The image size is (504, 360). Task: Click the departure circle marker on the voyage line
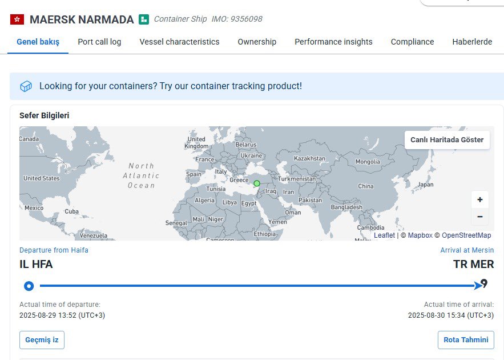pos(29,286)
